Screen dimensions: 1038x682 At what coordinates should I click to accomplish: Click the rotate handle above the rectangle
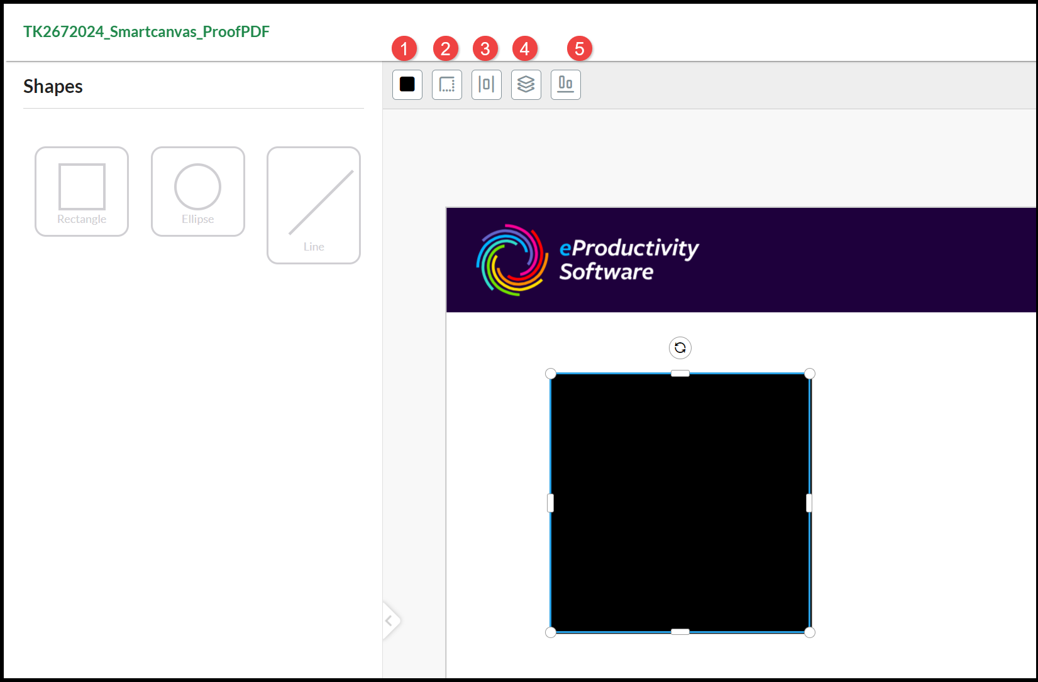pos(680,348)
